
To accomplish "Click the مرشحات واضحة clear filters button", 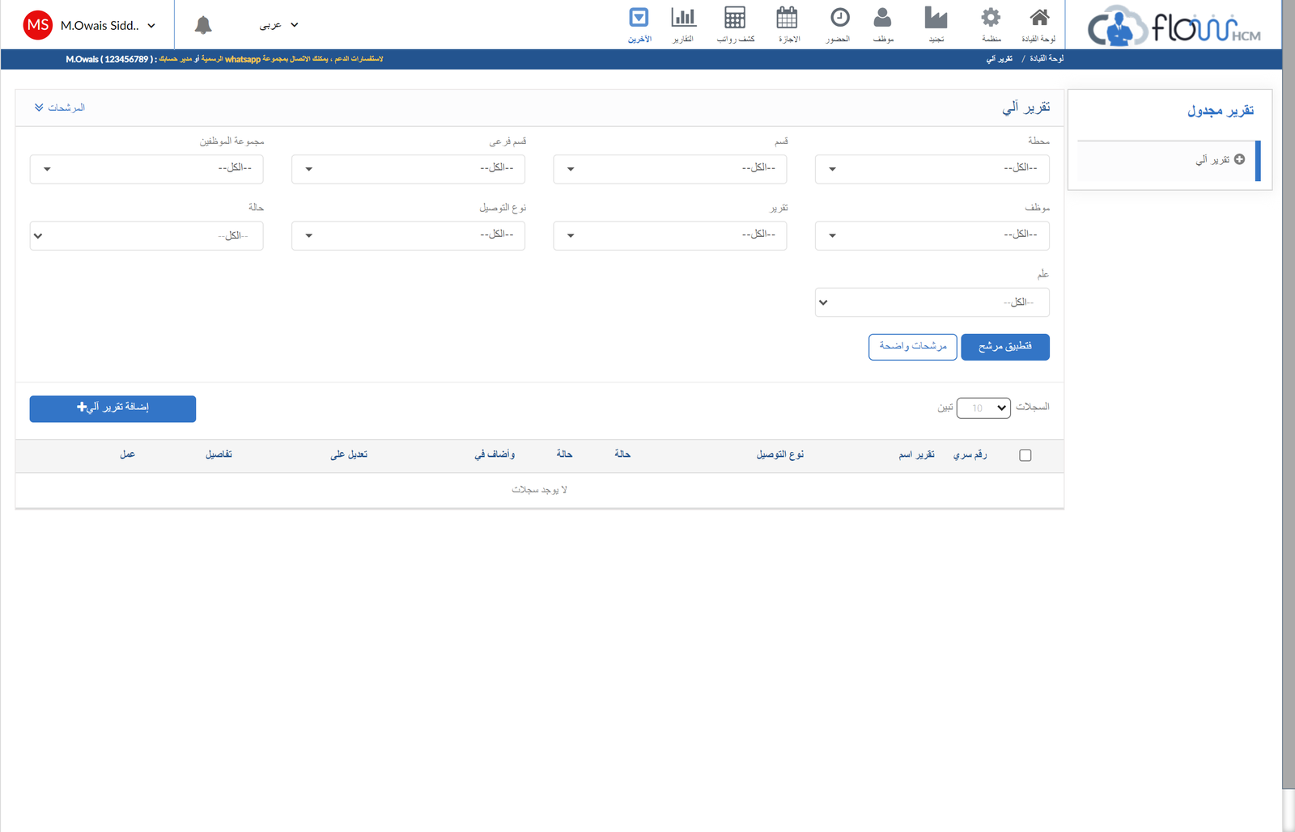I will 912,347.
